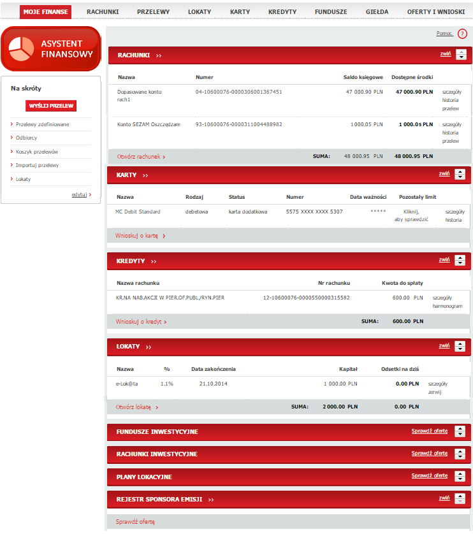This screenshot has width=473, height=534.
Task: Collapse the Karty section with its stepper icon
Action: 460,175
